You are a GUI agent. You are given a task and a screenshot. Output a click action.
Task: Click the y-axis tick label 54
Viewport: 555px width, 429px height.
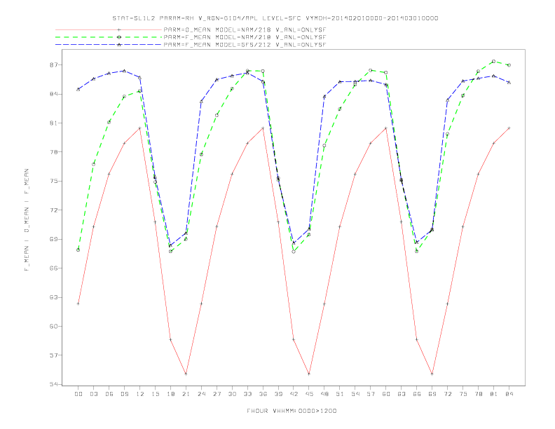(x=54, y=384)
